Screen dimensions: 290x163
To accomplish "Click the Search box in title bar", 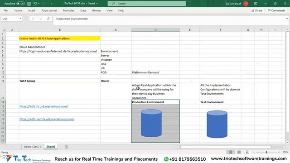I will click(x=147, y=4).
